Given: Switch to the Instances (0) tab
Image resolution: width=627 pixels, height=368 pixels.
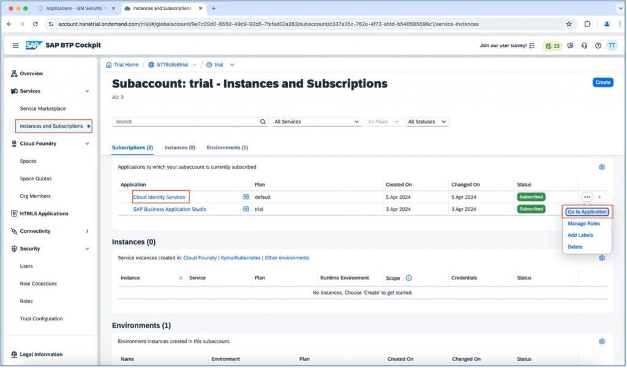Looking at the screenshot, I should [179, 148].
